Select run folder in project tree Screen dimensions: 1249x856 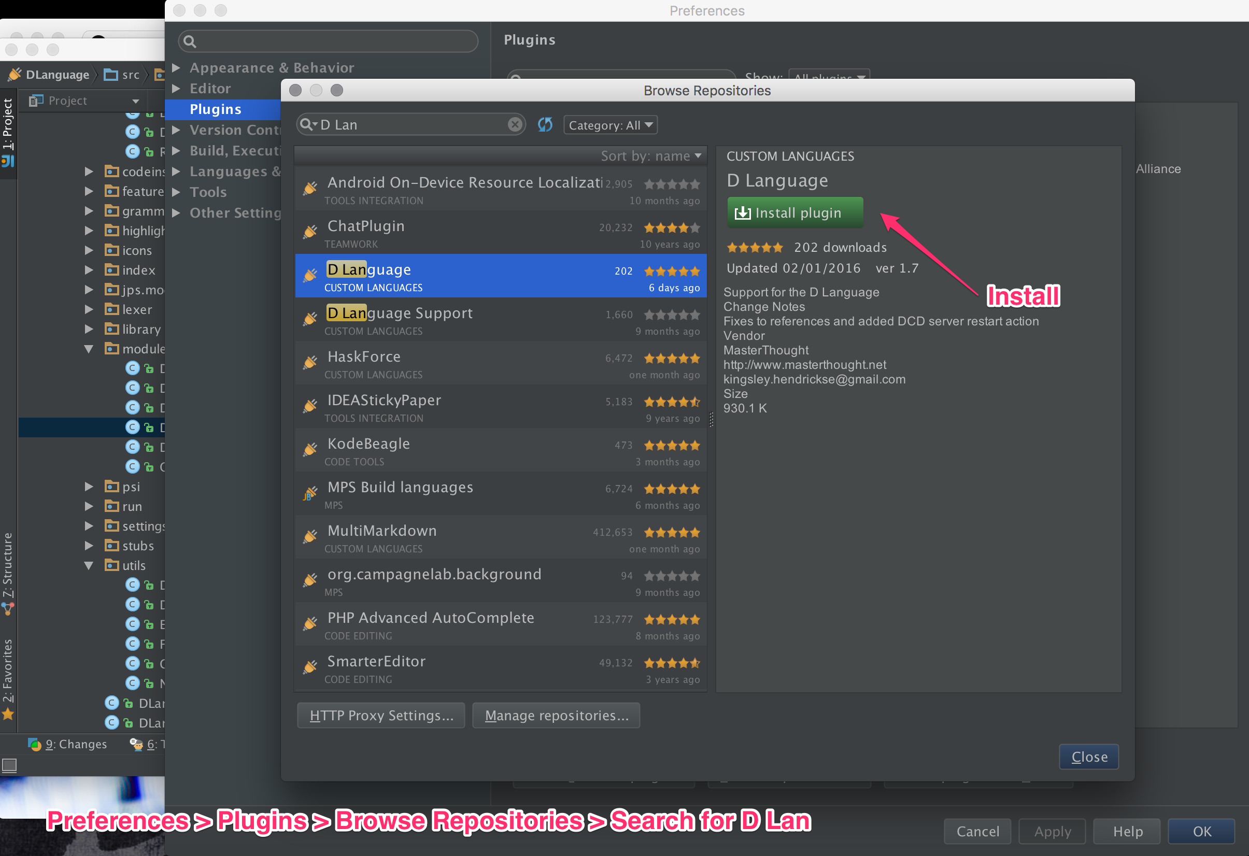coord(124,506)
